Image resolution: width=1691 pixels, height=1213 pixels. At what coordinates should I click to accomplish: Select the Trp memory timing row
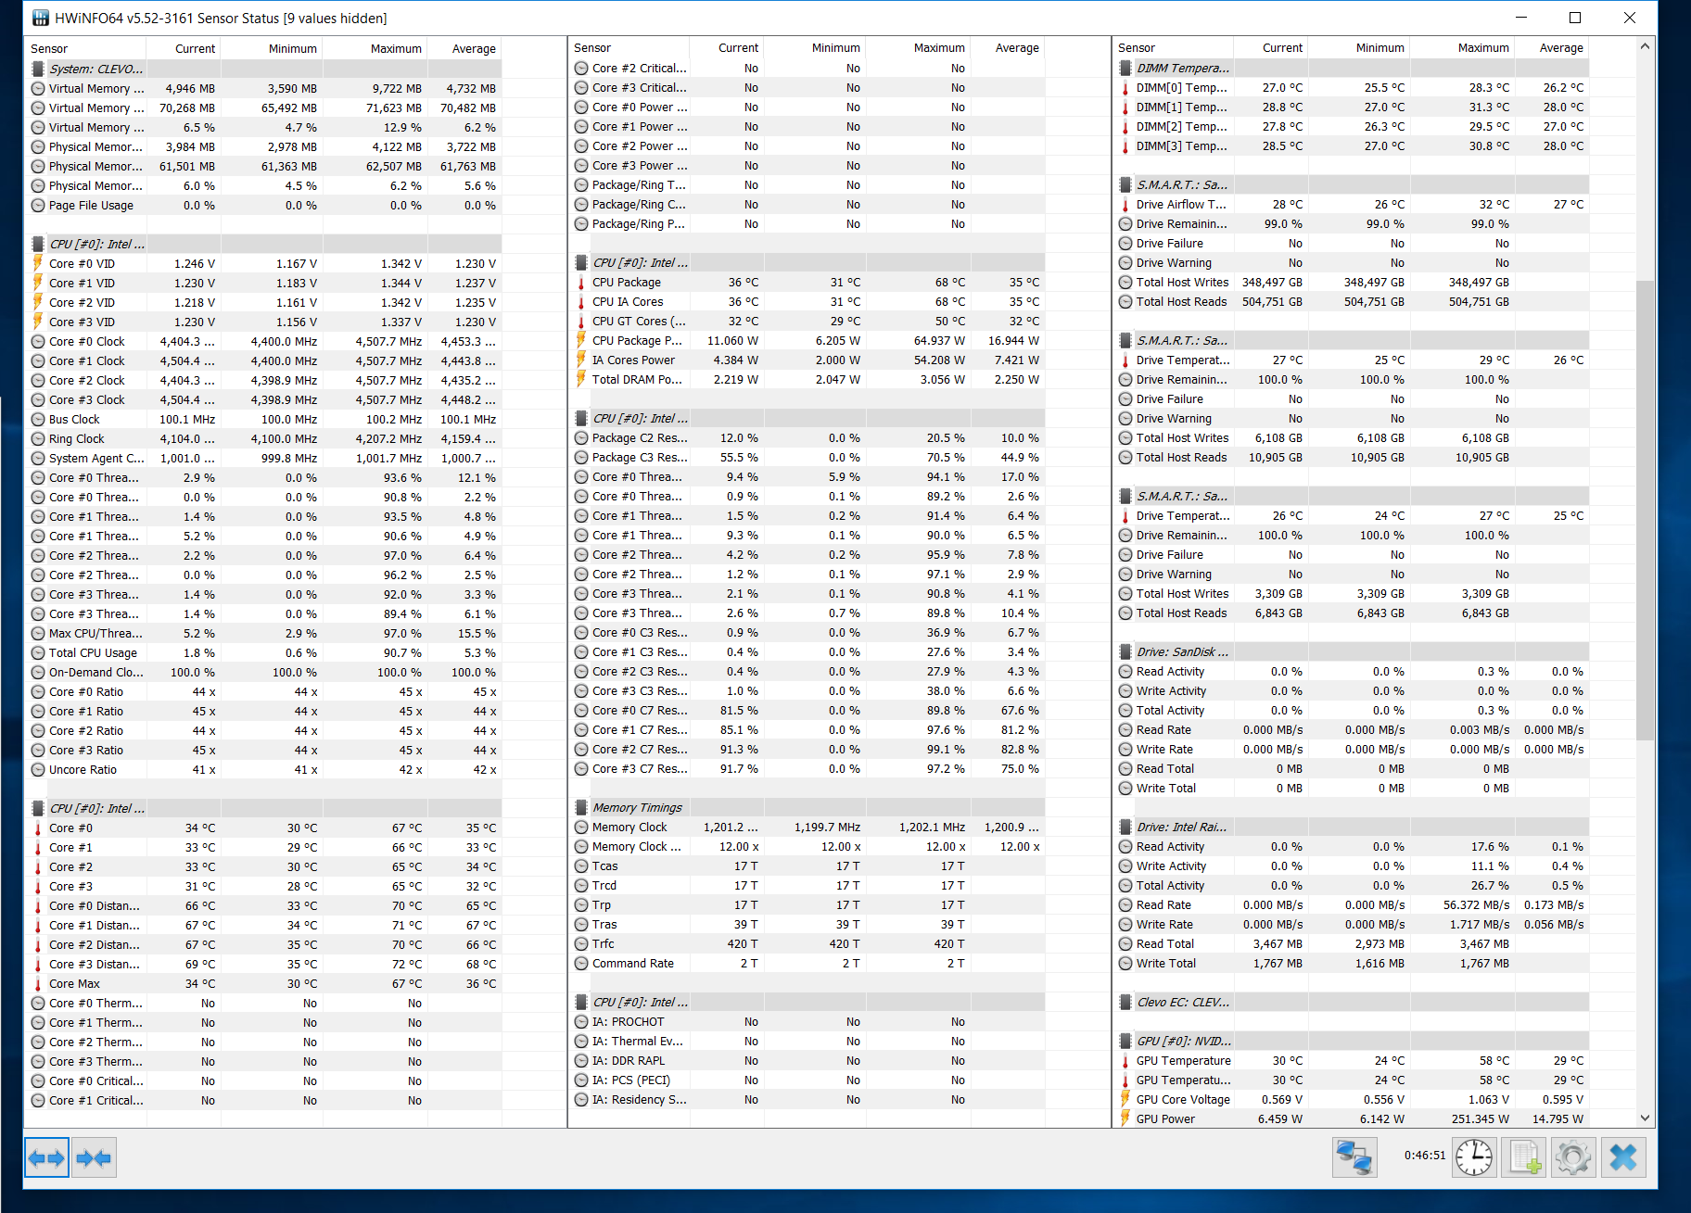(807, 905)
